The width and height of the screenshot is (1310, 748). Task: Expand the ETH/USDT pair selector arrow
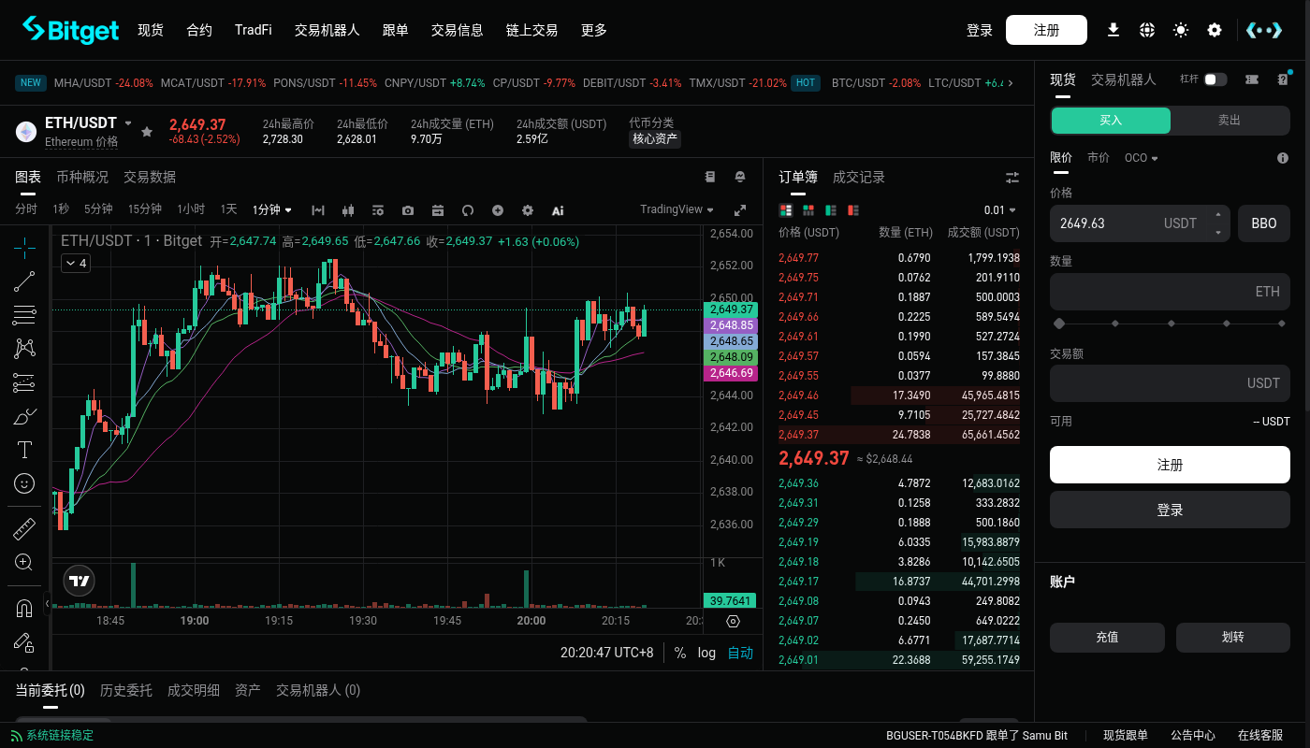coord(128,123)
